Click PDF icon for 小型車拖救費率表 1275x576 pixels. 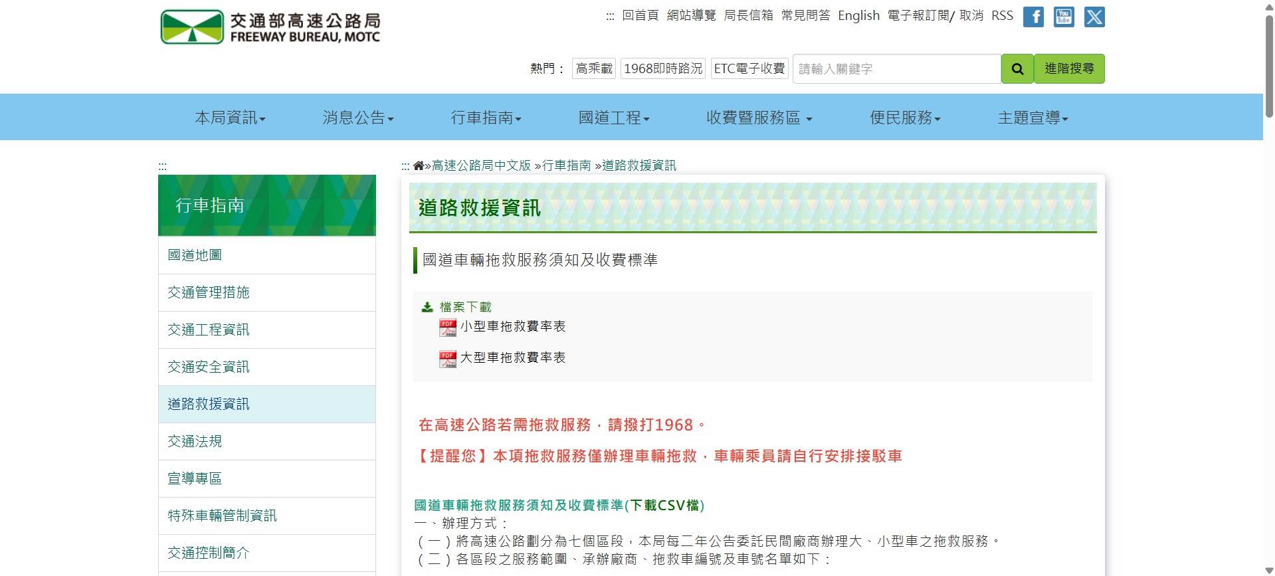pos(447,328)
